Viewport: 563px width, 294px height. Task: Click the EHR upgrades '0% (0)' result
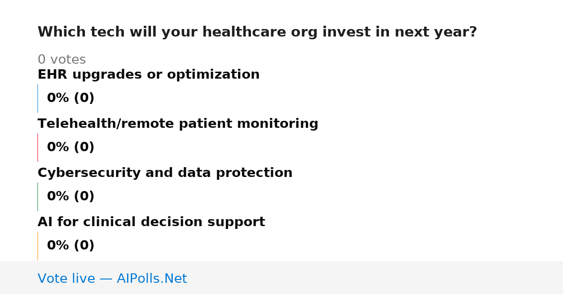pos(70,98)
